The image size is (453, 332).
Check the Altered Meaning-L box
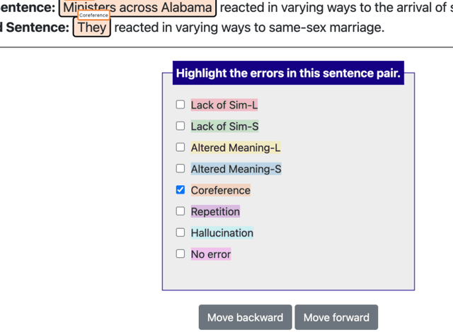tap(180, 147)
